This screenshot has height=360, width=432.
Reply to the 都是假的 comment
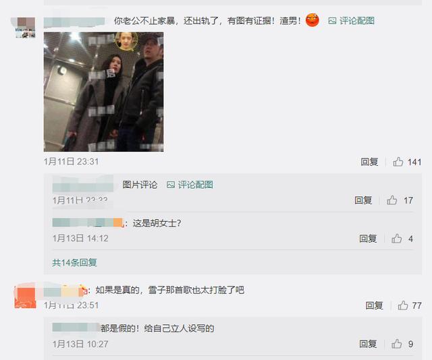(368, 344)
